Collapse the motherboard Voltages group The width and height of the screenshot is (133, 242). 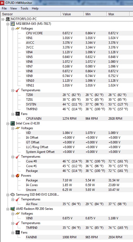coord(13,29)
